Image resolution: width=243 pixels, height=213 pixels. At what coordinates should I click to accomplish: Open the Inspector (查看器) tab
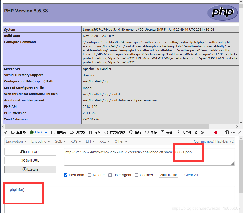click(x=18, y=132)
